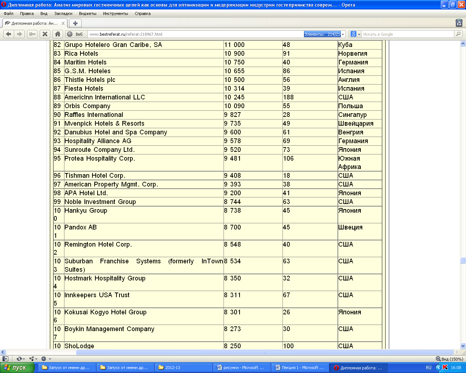Open the Инструменты menu
Viewport: 466px width, 373px height.
click(x=115, y=13)
